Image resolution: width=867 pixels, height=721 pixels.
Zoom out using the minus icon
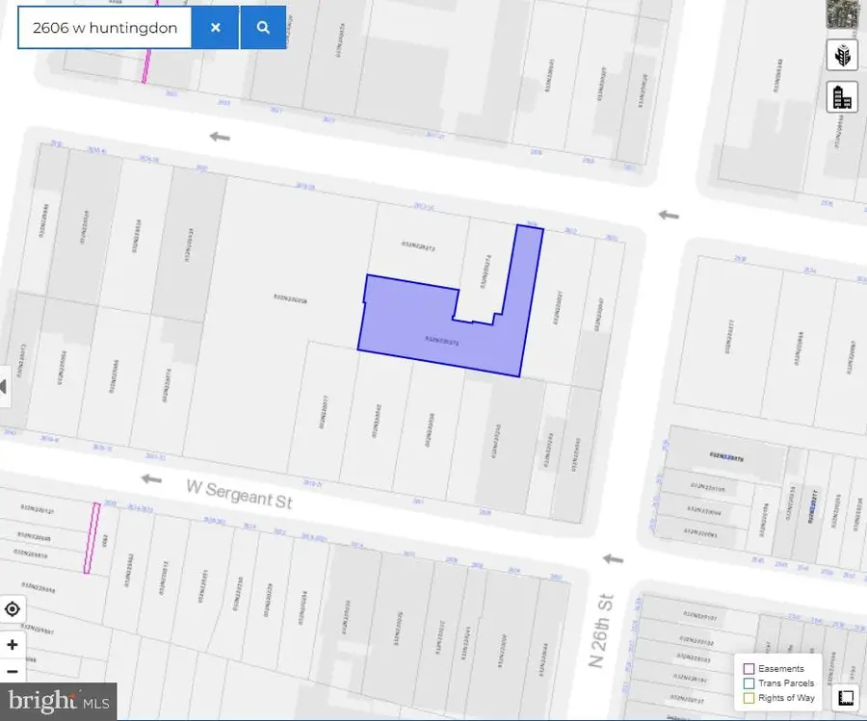pyautogui.click(x=13, y=671)
